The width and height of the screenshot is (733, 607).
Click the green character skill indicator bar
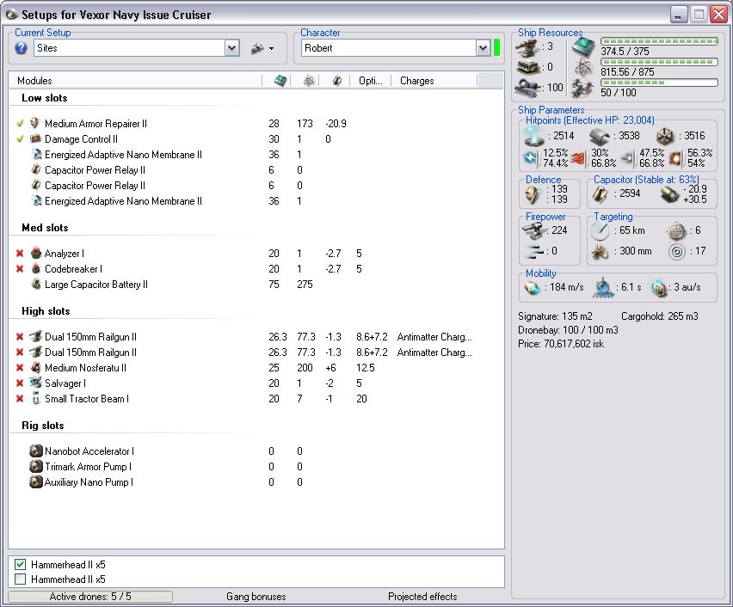pyautogui.click(x=497, y=47)
